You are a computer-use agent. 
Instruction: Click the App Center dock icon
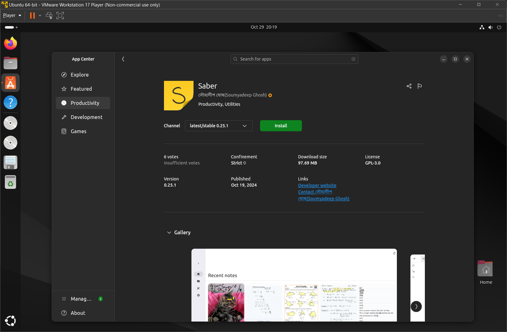(x=10, y=83)
